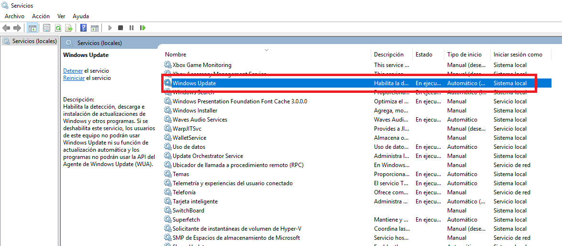Click the 'En ejecu...' status in the Superfetch row
The width and height of the screenshot is (562, 246).
428,220
